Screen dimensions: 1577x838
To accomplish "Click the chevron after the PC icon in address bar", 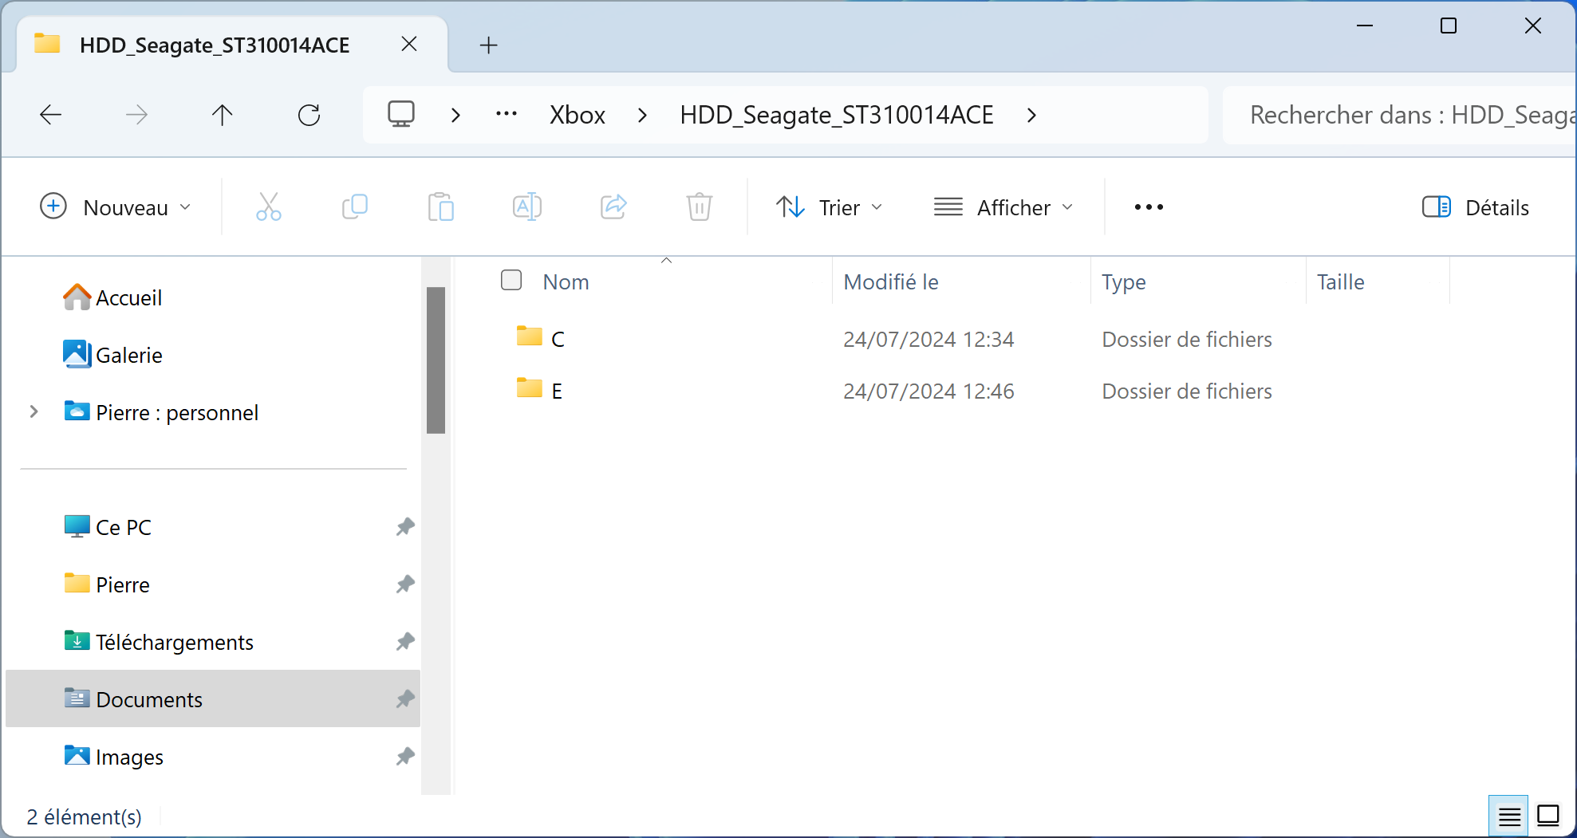I will click(455, 116).
